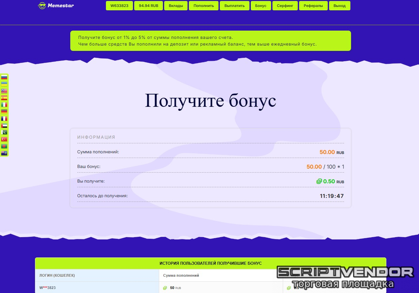This screenshot has height=293, width=419.
Task: Click the 94.94 RUB balance button
Action: 149,6
